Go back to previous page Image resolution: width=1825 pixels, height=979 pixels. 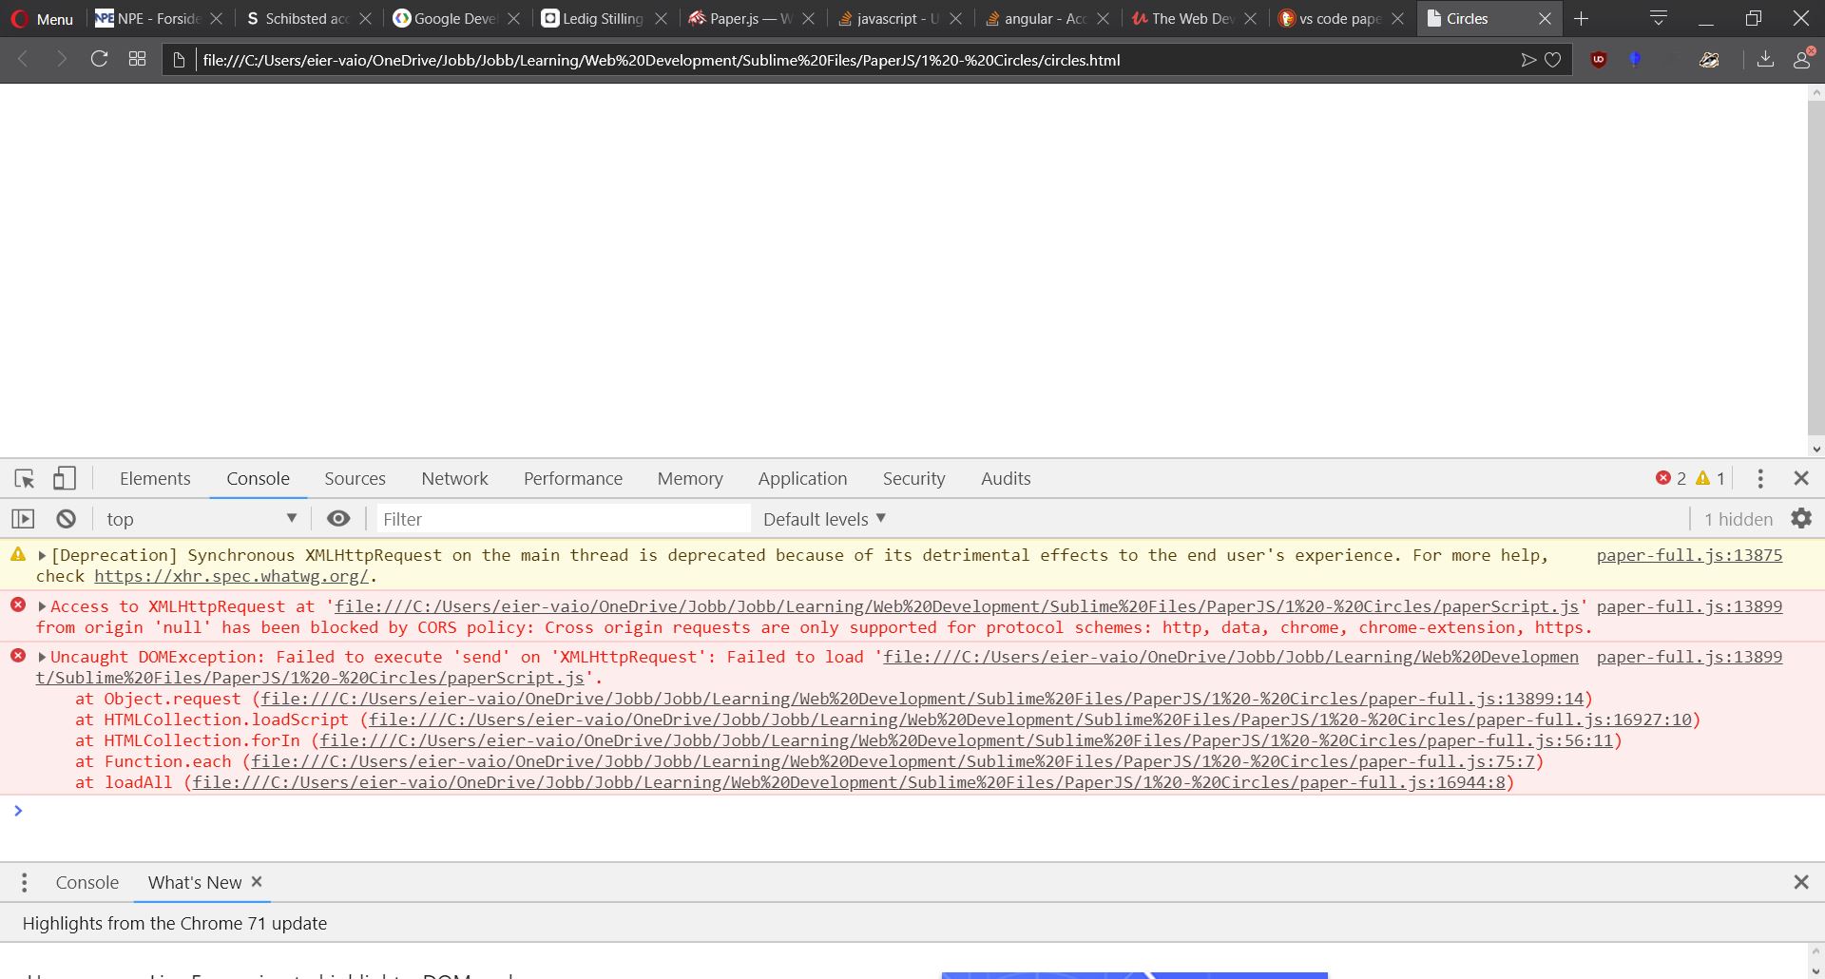click(x=24, y=59)
